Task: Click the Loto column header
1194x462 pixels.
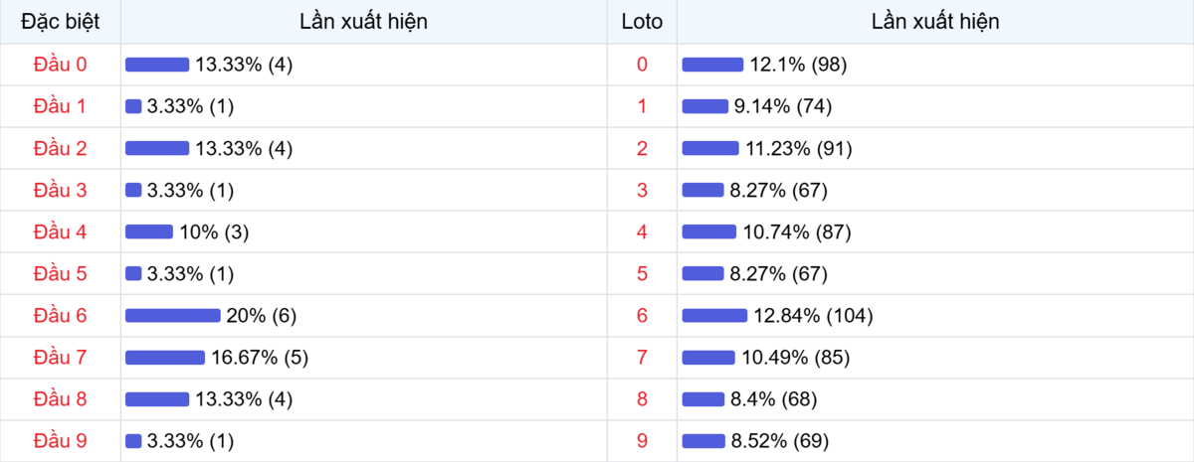Action: pos(642,21)
